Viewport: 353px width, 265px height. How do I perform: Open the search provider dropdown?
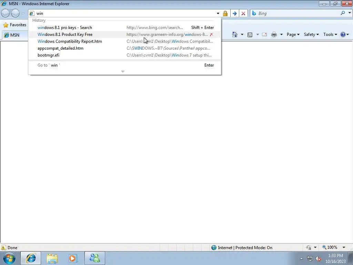(x=350, y=13)
